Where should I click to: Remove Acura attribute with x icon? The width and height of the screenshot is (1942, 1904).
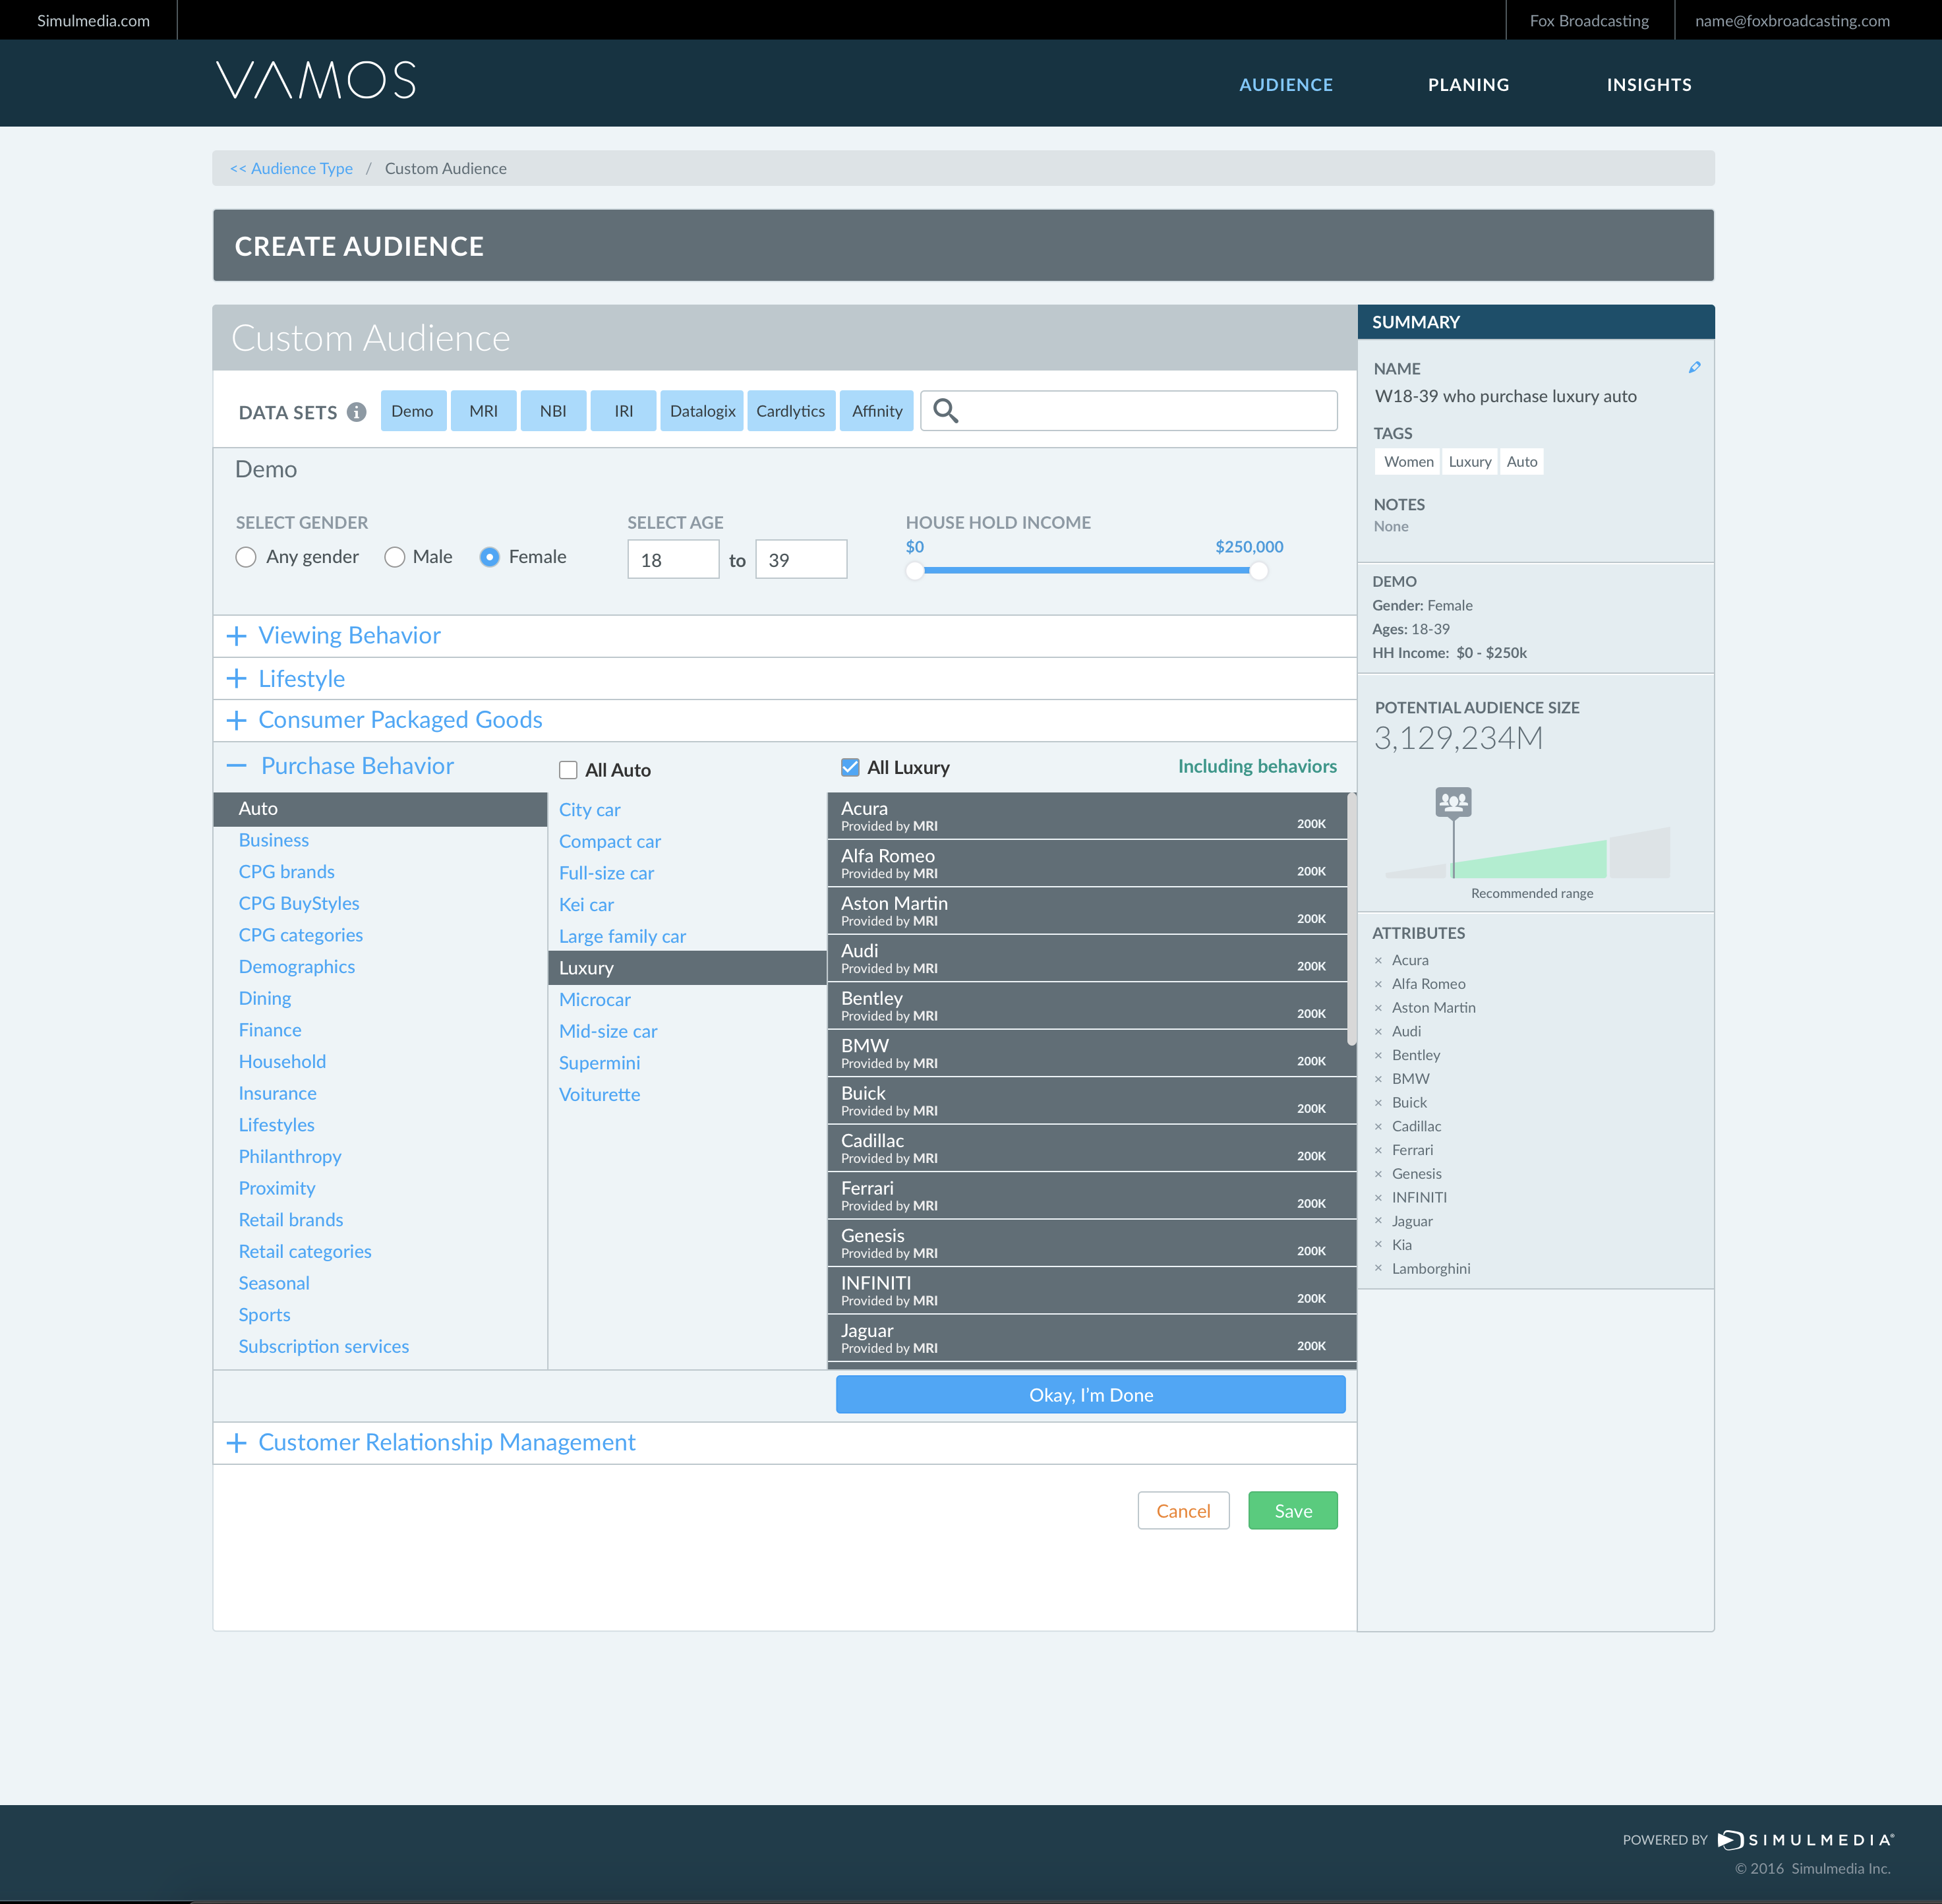pos(1378,960)
